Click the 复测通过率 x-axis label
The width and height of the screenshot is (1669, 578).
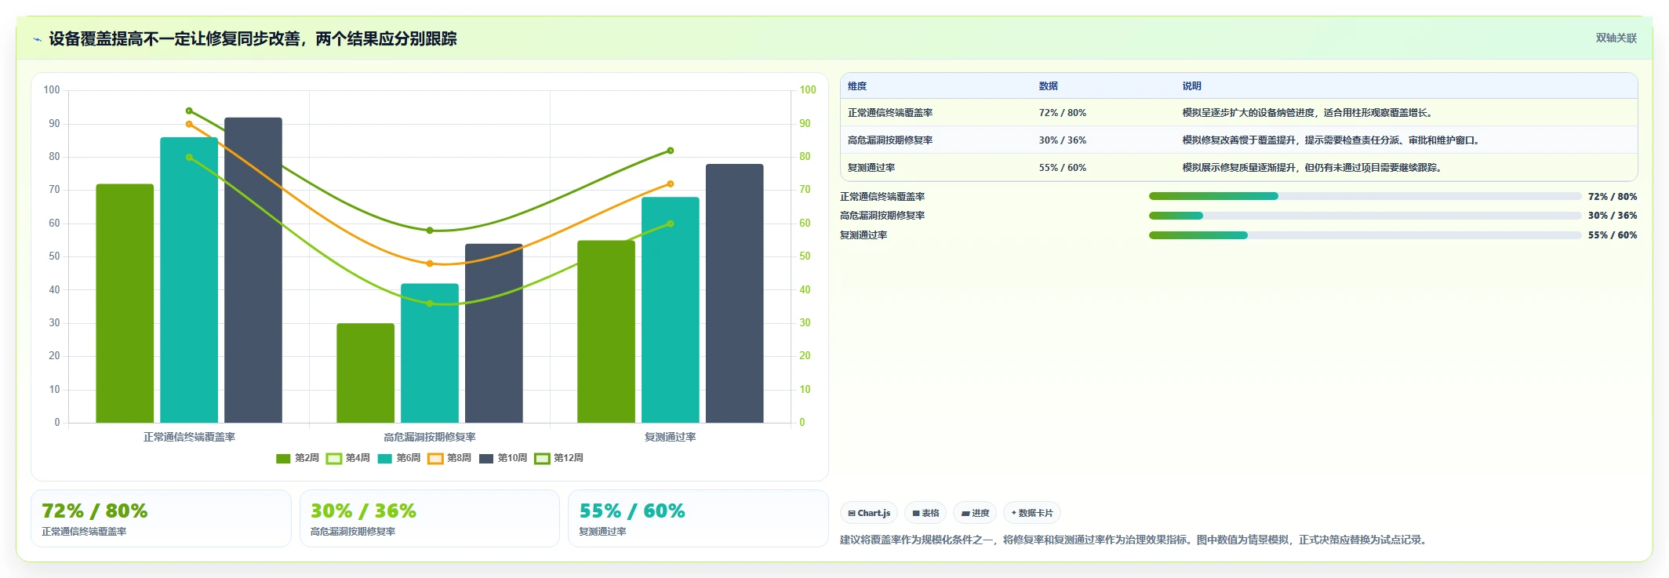pyautogui.click(x=671, y=438)
